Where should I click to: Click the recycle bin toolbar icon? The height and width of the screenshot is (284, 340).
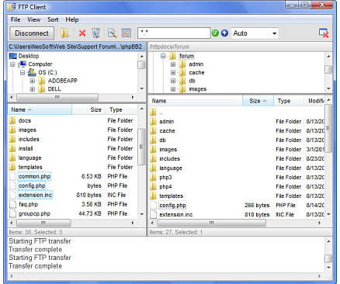(x=96, y=33)
